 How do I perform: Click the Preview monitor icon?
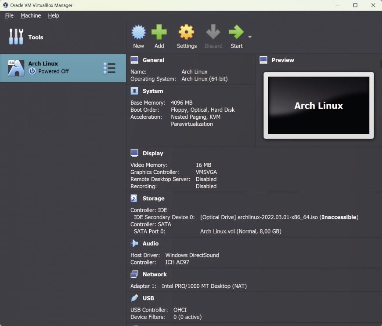(x=263, y=60)
